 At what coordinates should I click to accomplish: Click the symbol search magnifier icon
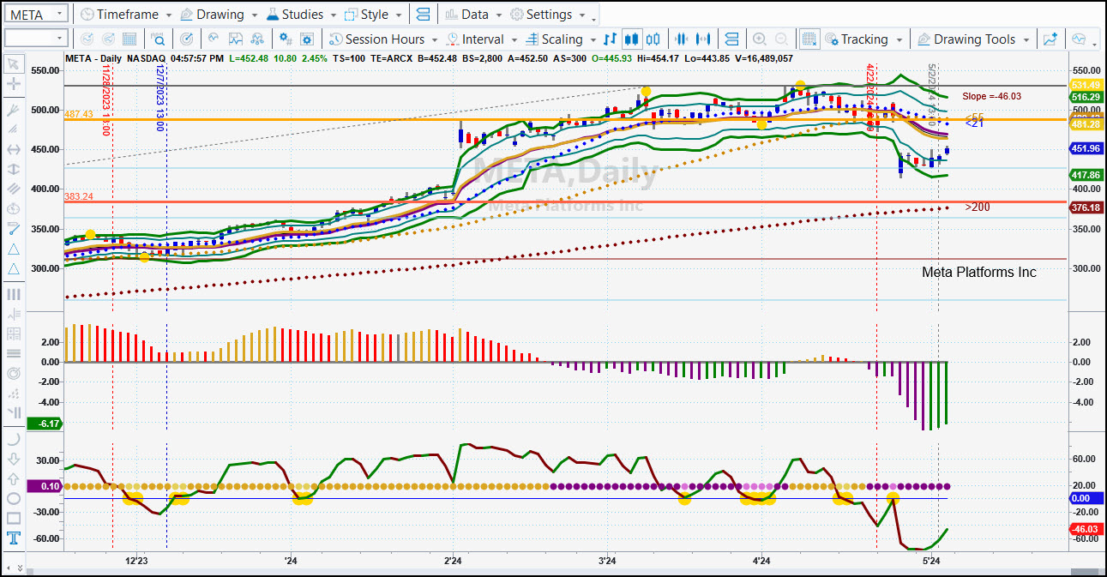point(159,39)
